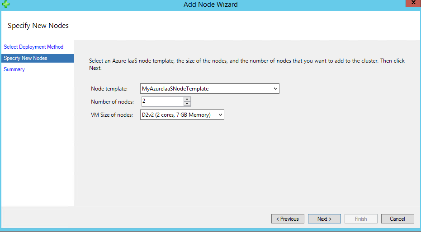Go to Select Deployment Method step
The height and width of the screenshot is (232, 421).
33,47
